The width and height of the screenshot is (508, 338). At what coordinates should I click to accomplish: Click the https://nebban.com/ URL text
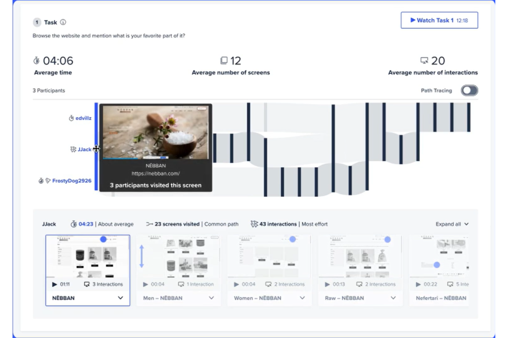tap(155, 174)
